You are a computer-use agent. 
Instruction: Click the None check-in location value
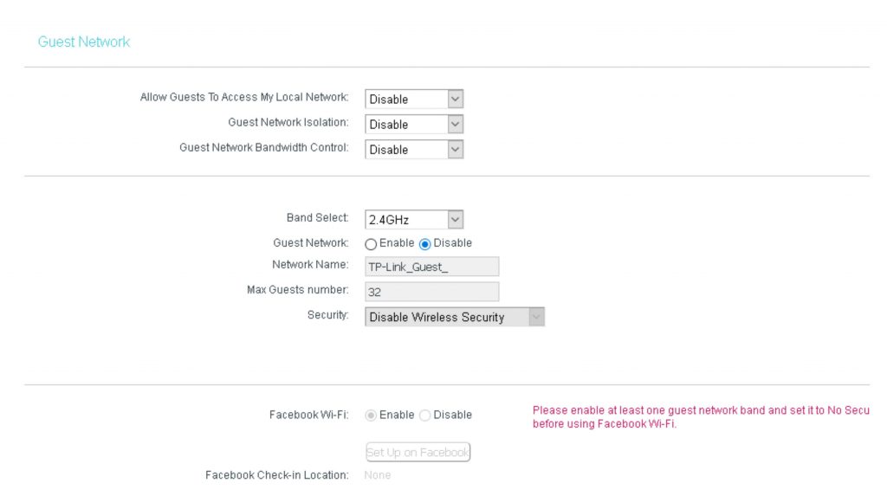click(378, 475)
